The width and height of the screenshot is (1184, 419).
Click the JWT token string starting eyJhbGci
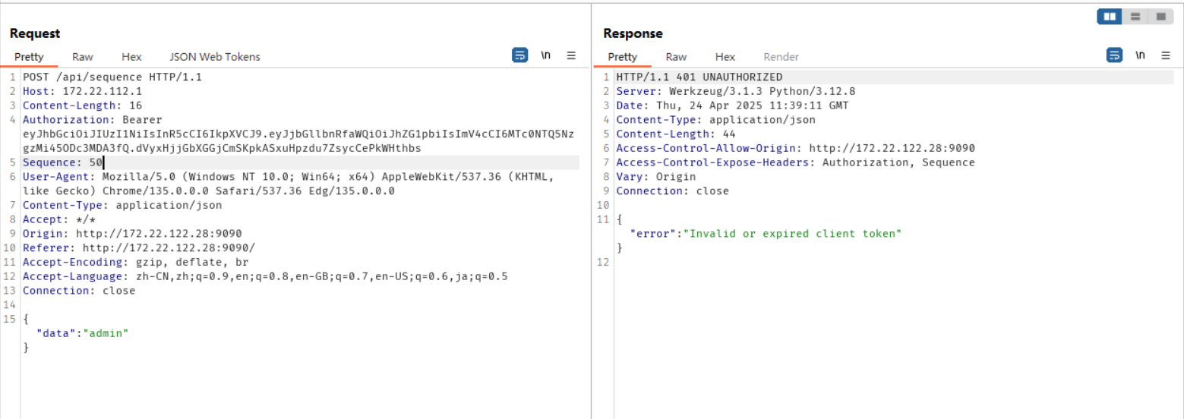pos(298,141)
